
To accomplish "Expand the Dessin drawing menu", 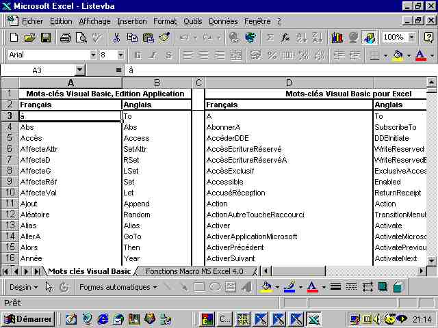I will [x=23, y=287].
